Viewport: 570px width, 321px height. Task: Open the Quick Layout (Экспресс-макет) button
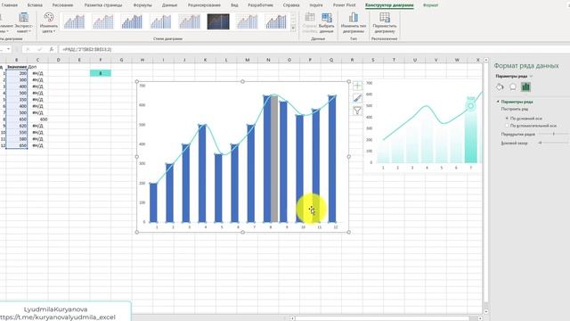[x=23, y=22]
